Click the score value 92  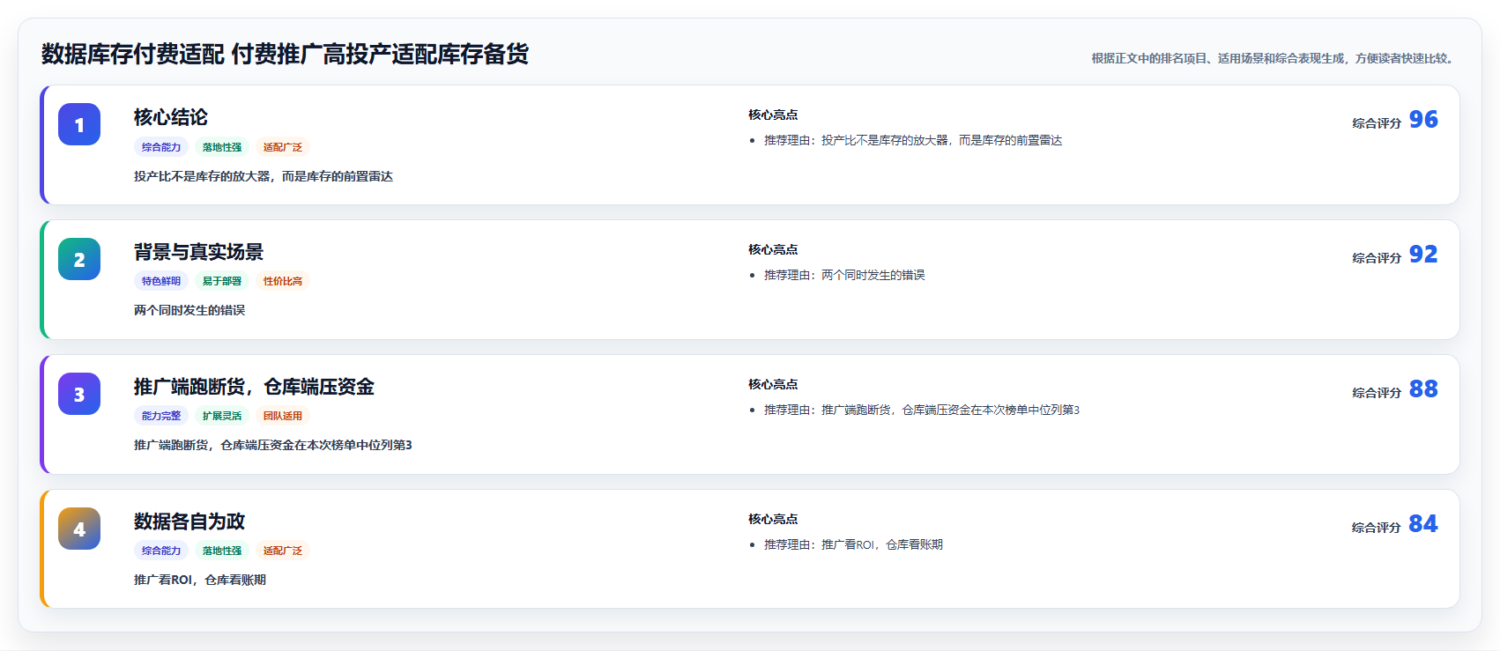tap(1423, 254)
